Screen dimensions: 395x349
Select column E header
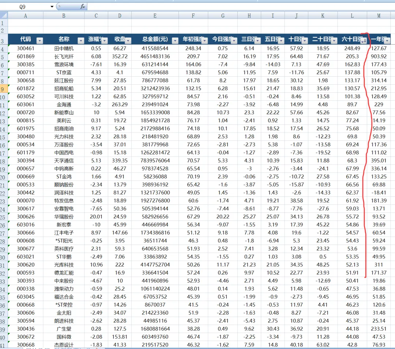tap(155, 16)
